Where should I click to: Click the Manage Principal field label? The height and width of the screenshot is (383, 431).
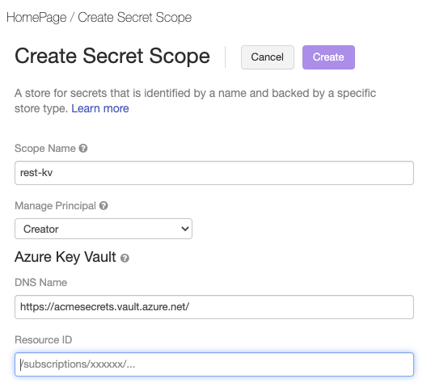click(x=55, y=205)
